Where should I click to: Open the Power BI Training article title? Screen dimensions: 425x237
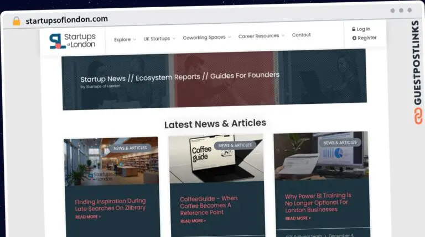coord(318,203)
